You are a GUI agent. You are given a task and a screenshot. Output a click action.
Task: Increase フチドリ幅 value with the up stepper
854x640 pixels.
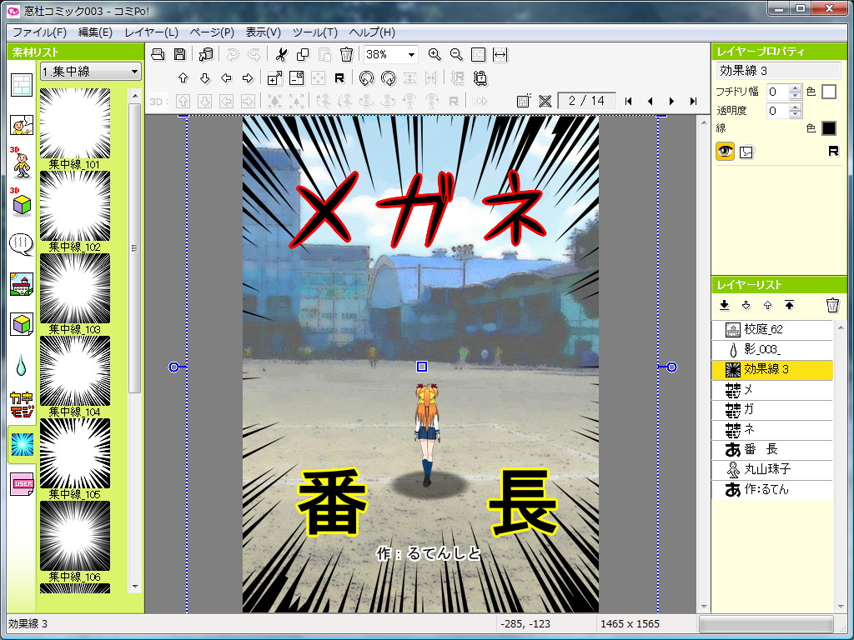[795, 88]
